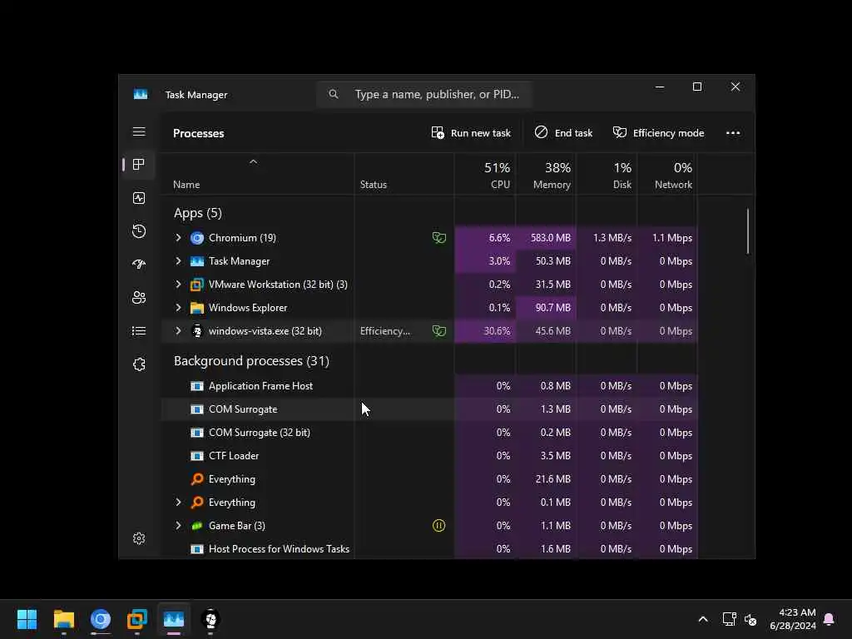The width and height of the screenshot is (852, 639).
Task: Select the CTF Loader process
Action: 429,456
